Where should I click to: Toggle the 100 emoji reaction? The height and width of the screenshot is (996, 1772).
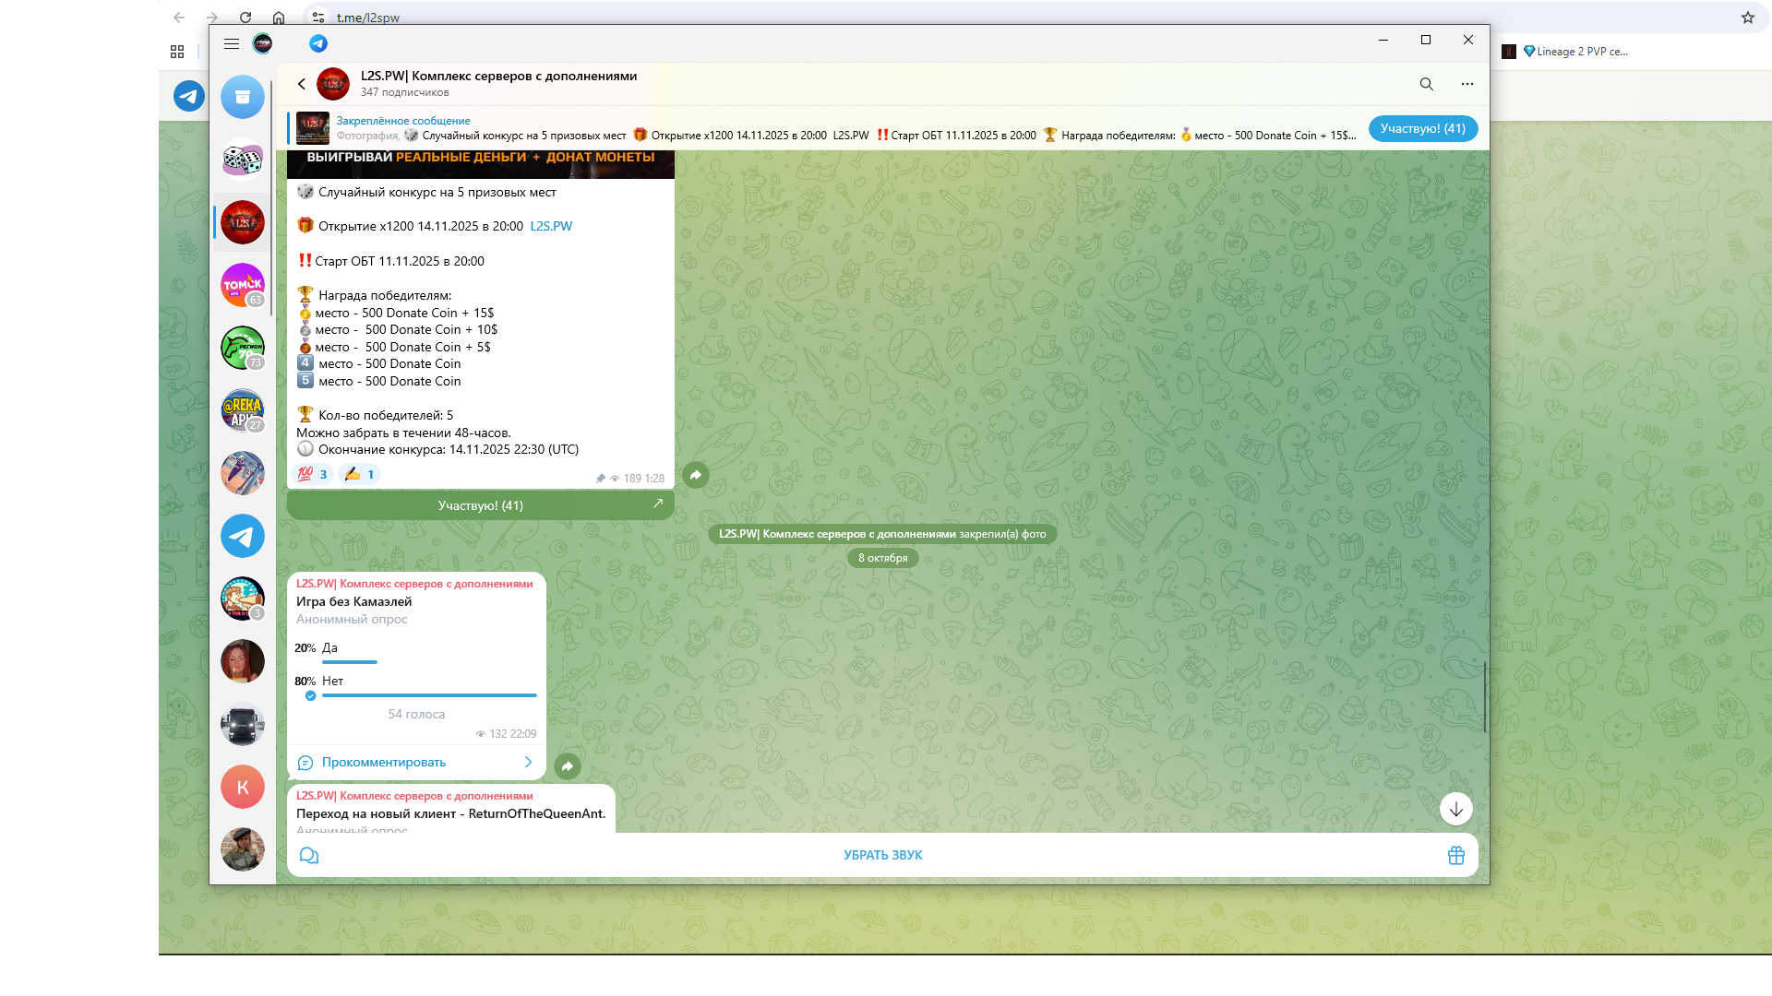point(313,474)
